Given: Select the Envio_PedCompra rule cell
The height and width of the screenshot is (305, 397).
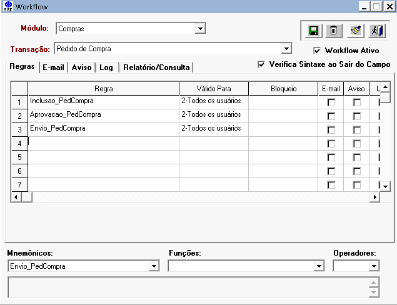Looking at the screenshot, I should 103,129.
